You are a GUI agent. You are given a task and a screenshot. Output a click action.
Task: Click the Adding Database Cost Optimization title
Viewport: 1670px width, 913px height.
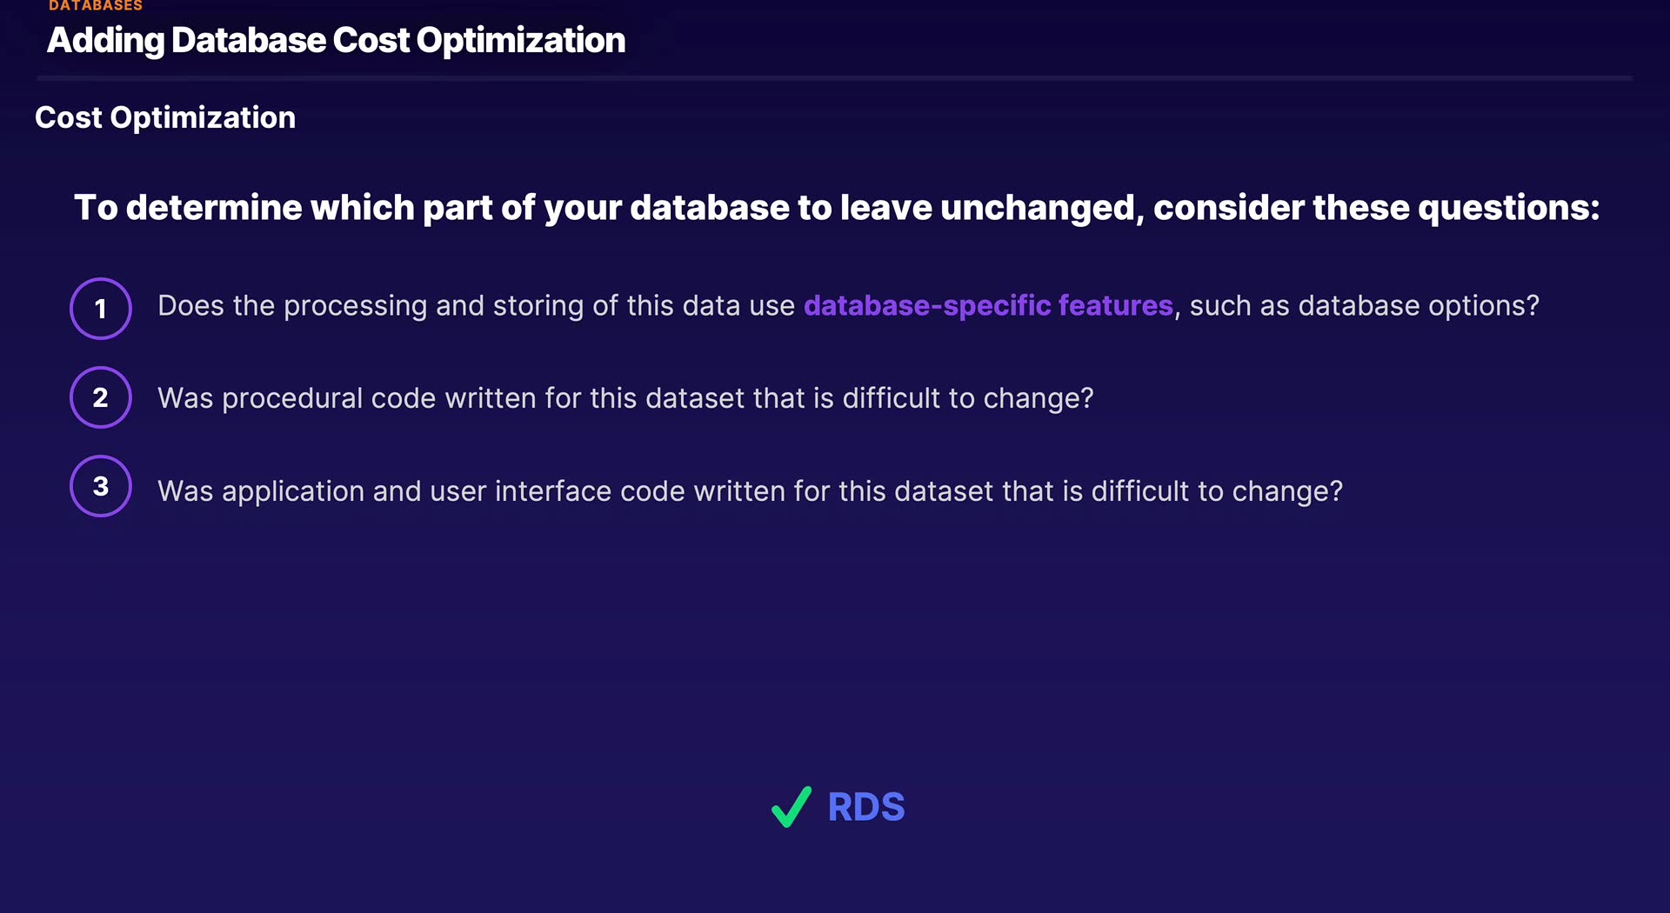(x=336, y=40)
